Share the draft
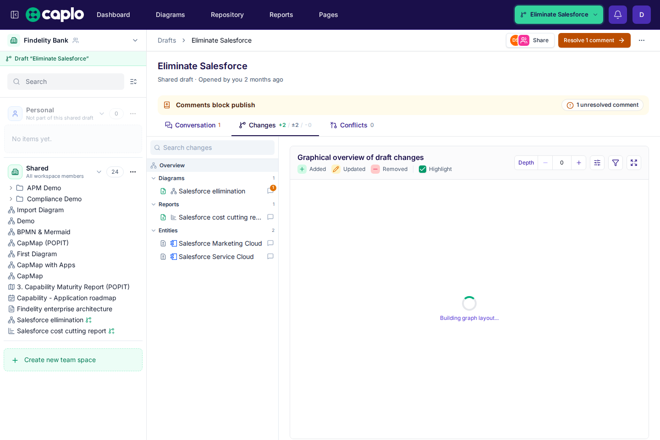 [x=530, y=40]
